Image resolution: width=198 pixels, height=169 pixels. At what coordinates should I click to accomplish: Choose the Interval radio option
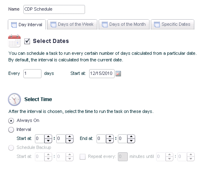[x=11, y=130]
